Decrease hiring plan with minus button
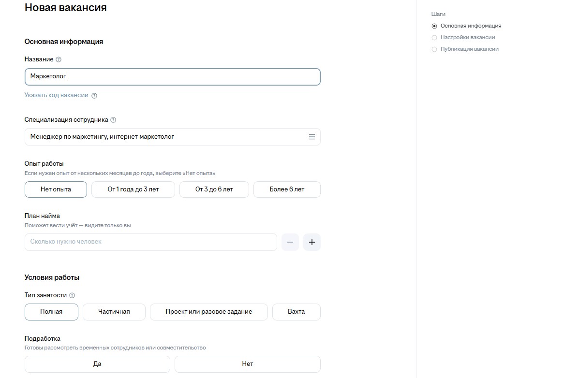 [290, 242]
